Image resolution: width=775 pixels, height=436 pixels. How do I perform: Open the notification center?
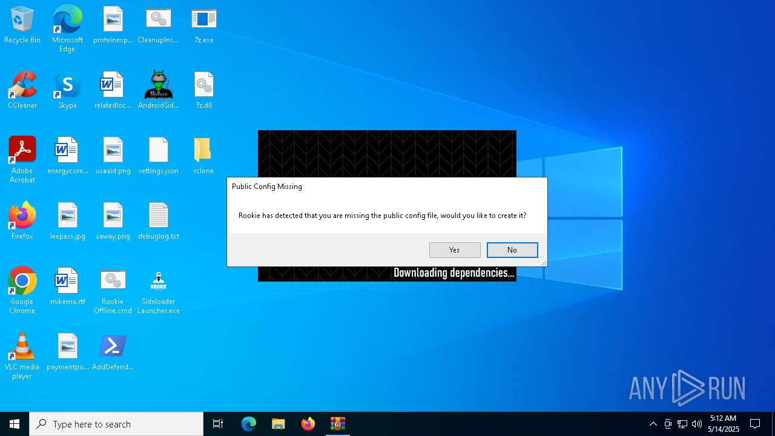[x=755, y=424]
